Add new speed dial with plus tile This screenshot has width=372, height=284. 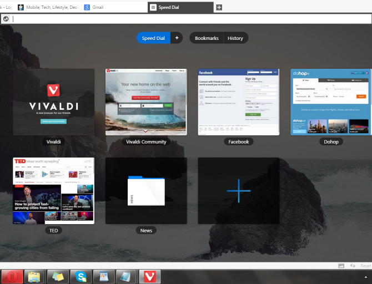pos(239,191)
